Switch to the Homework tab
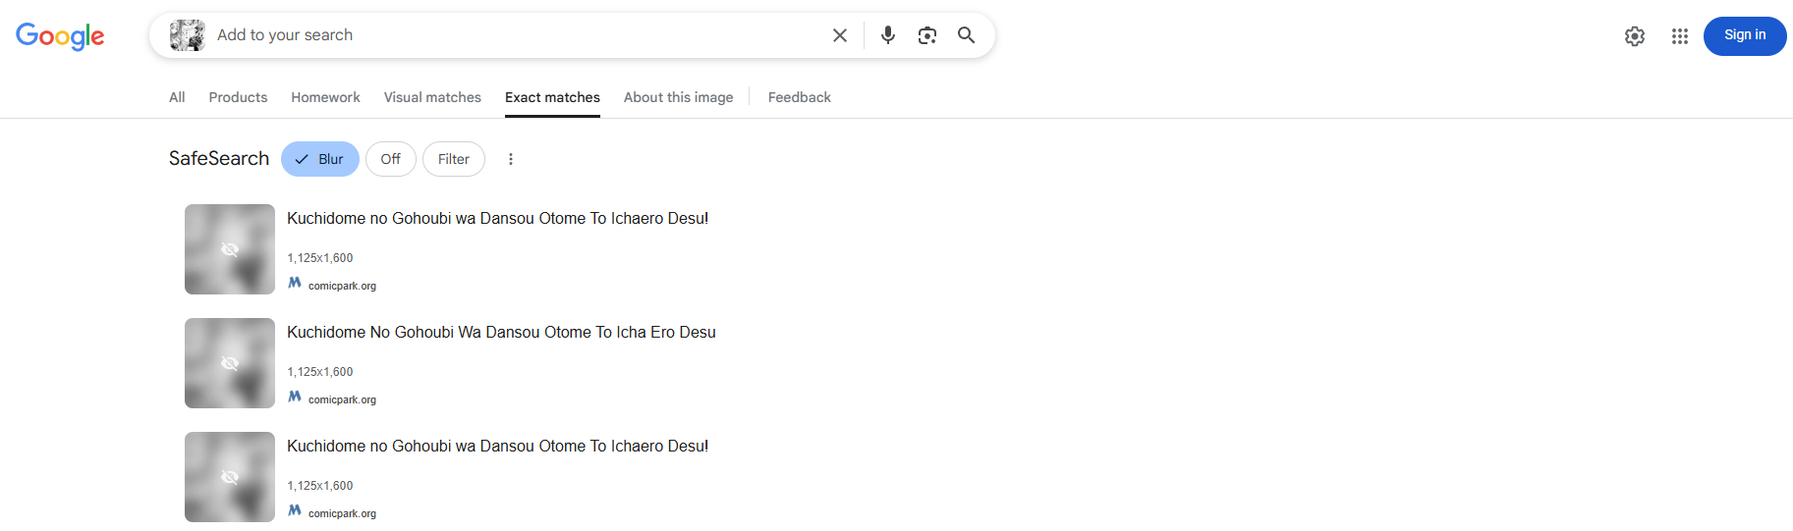 click(x=325, y=97)
